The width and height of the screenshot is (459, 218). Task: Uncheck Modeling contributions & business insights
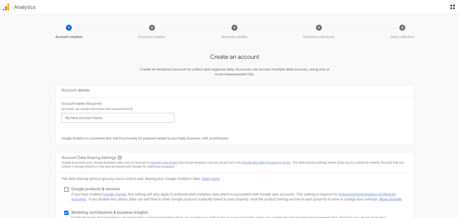pos(67,213)
